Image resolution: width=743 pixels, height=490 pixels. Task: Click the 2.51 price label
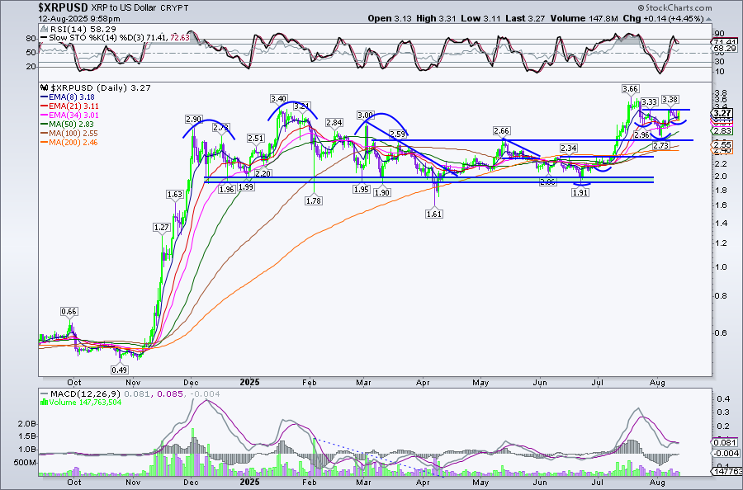(255, 139)
